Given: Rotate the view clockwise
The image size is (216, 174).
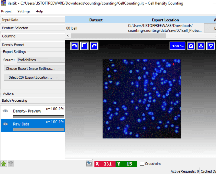Looking at the screenshot, I should 94,46.
